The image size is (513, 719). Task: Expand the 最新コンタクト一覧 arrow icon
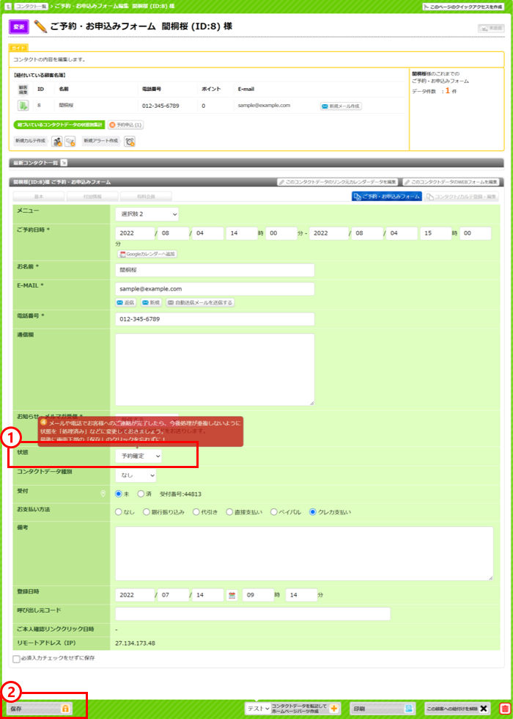(64, 163)
